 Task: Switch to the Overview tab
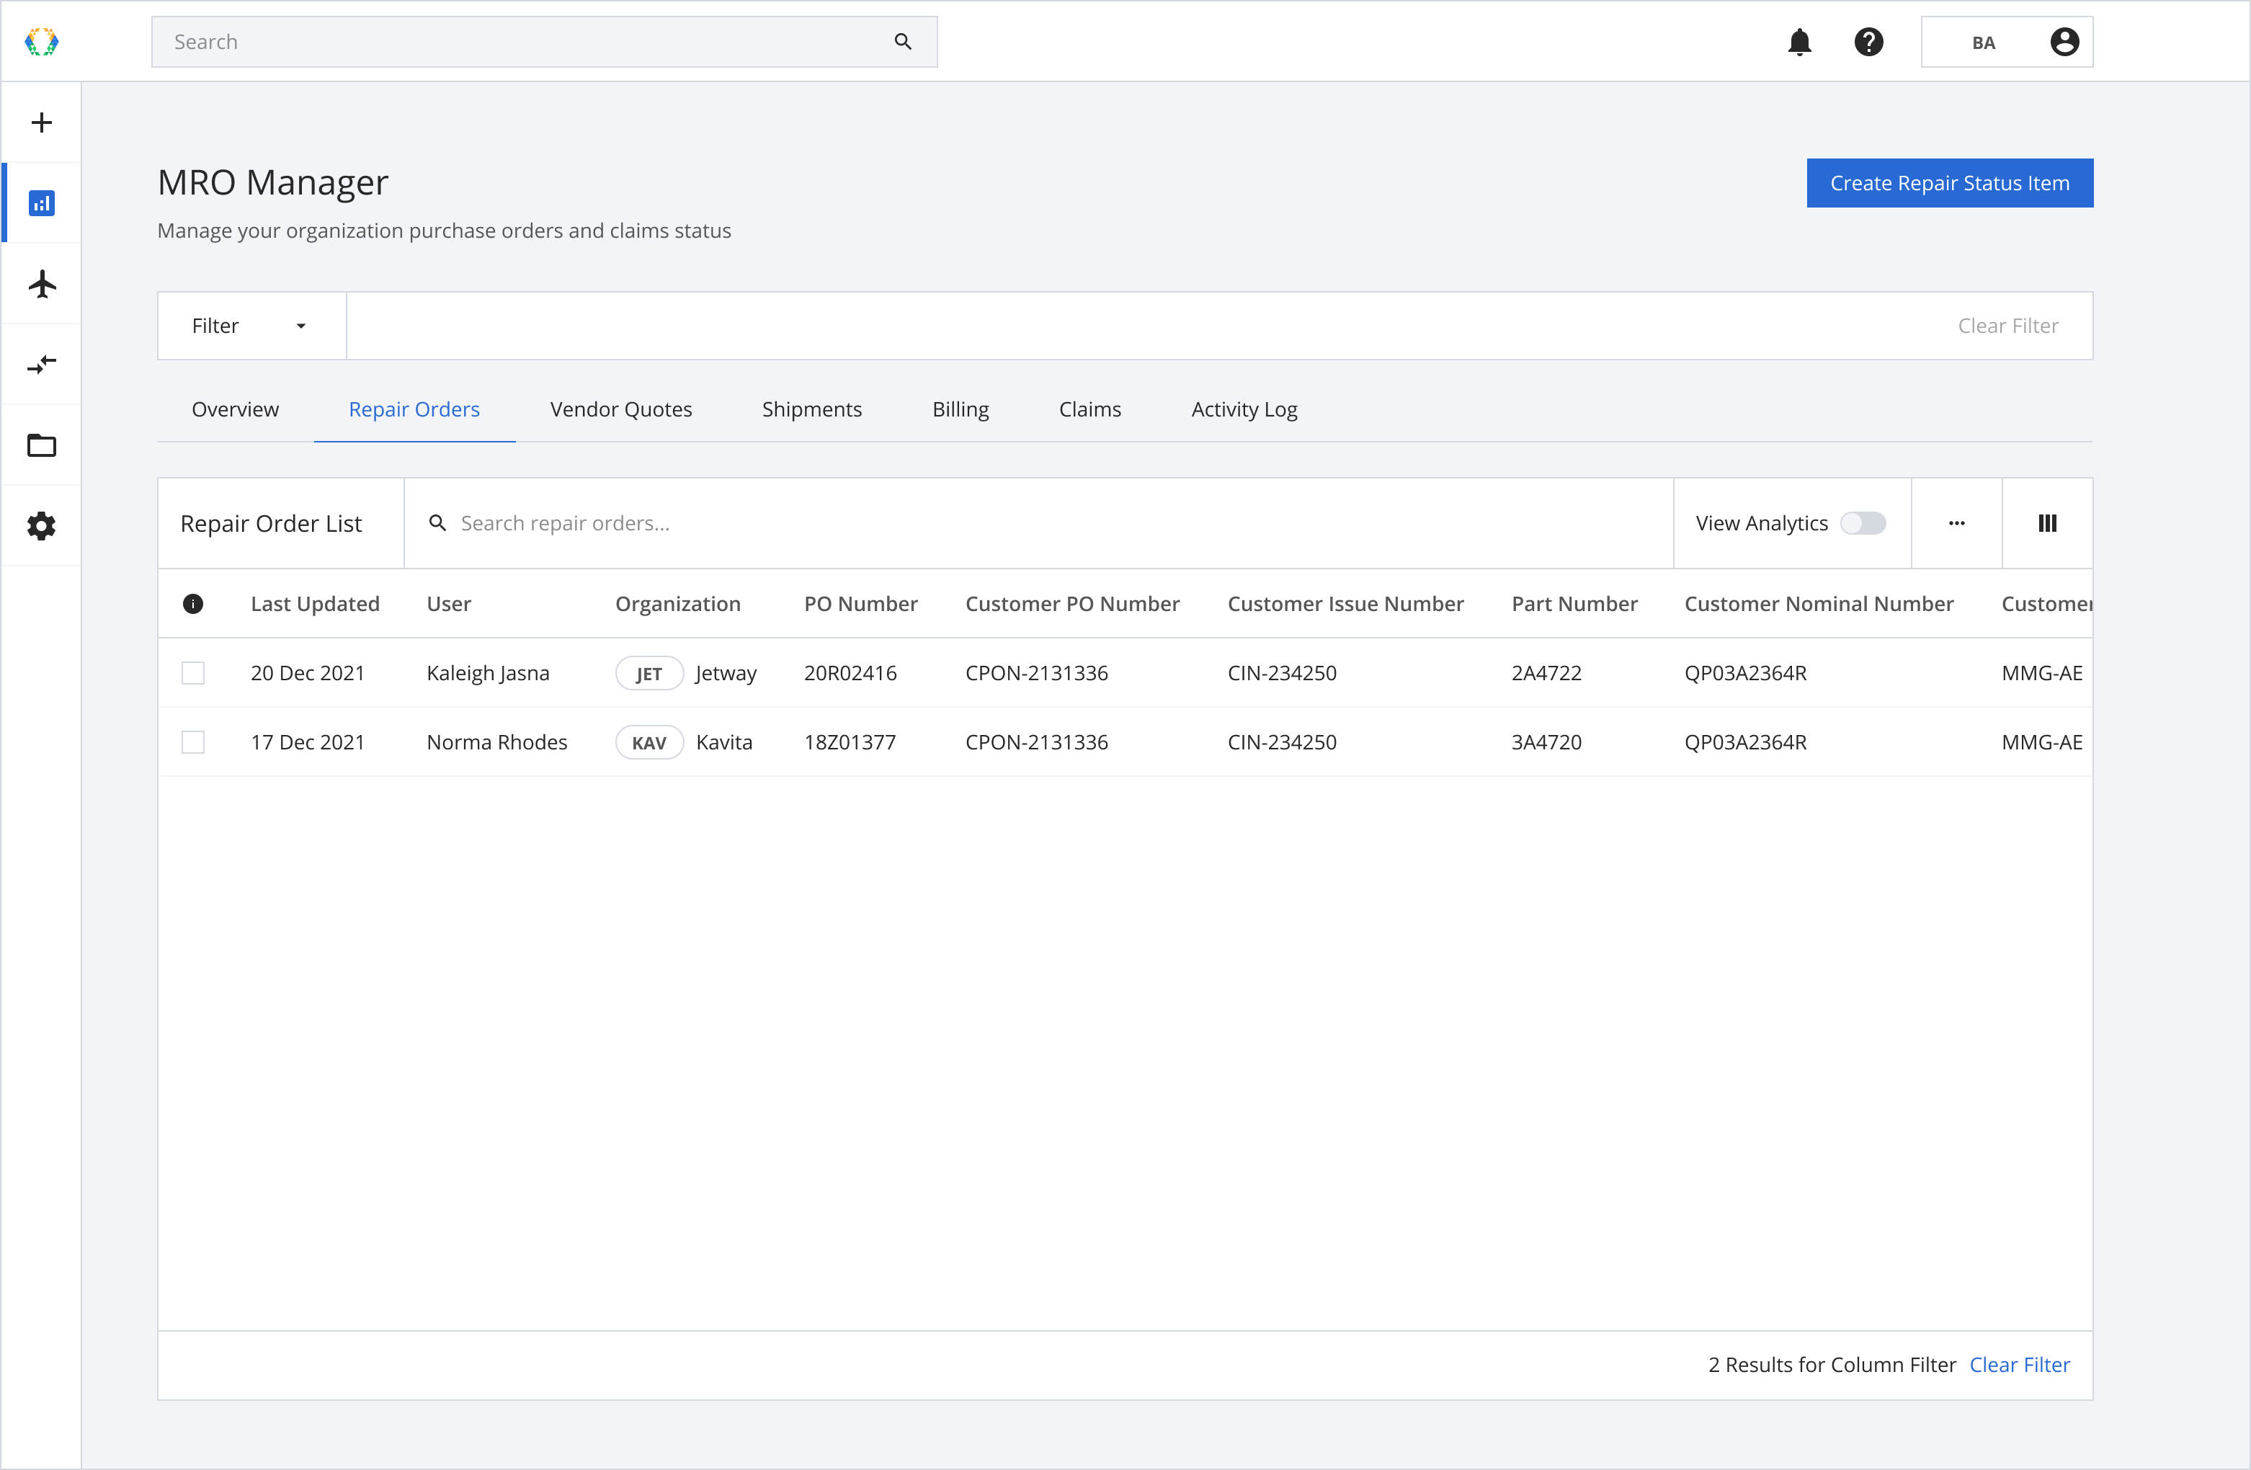[236, 409]
